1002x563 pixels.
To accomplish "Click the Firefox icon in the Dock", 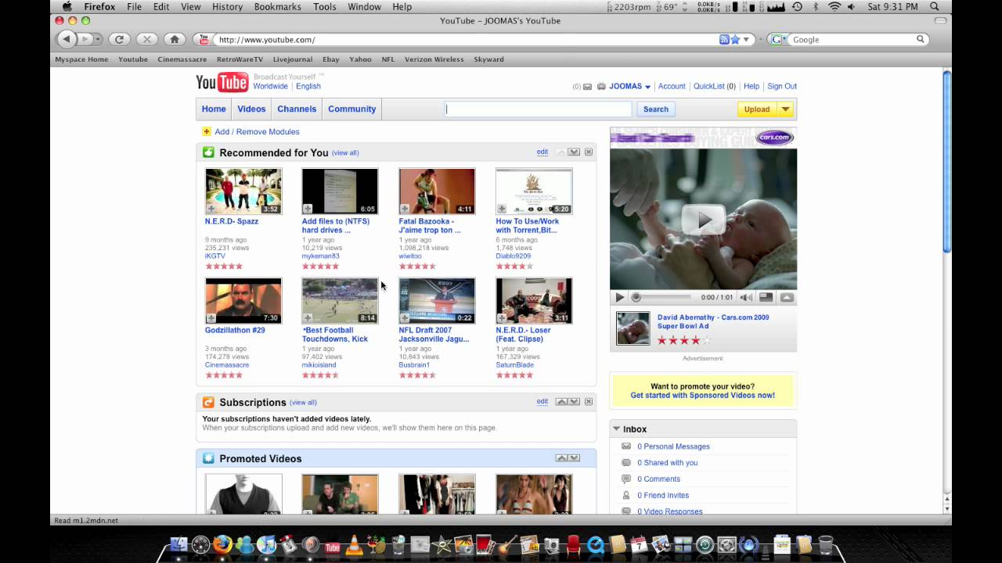I will pyautogui.click(x=222, y=544).
